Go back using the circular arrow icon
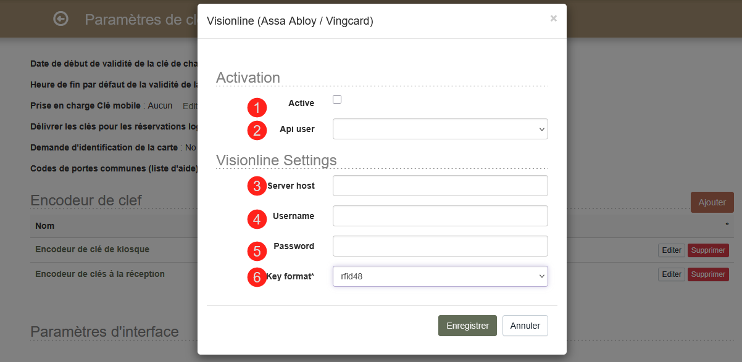742x362 pixels. pos(60,19)
